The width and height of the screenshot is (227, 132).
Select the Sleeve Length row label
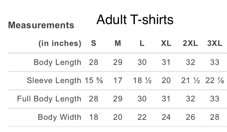54,80
